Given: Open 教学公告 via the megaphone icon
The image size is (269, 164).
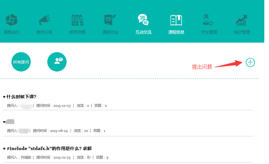Looking at the screenshot, I should pyautogui.click(x=44, y=20).
